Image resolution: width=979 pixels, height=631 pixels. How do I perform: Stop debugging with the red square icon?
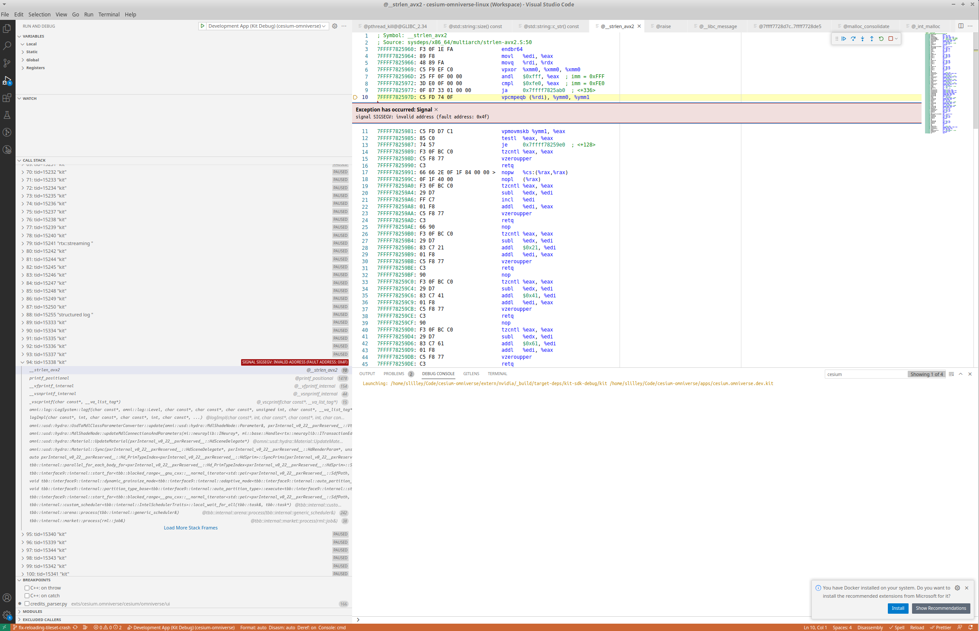point(891,38)
